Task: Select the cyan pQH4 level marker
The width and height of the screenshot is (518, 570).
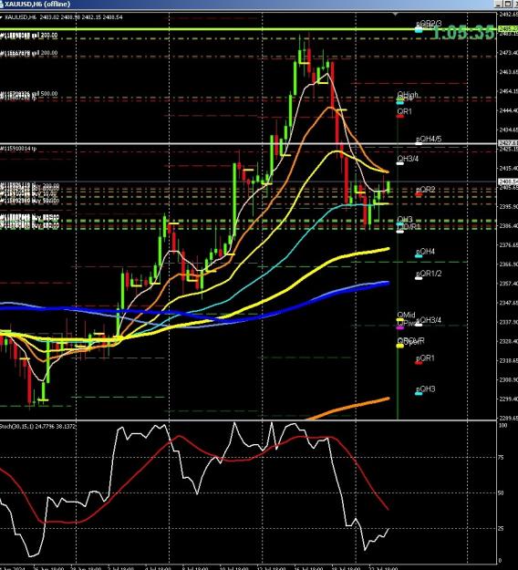Action: (x=419, y=256)
